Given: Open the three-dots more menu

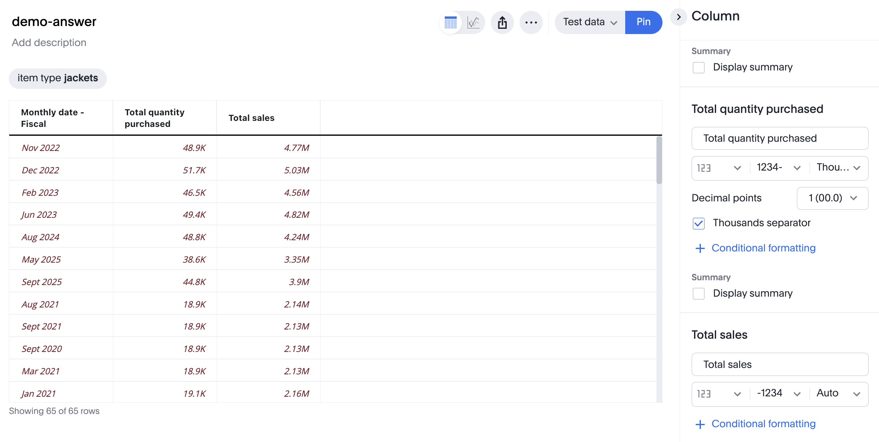Looking at the screenshot, I should pyautogui.click(x=531, y=22).
